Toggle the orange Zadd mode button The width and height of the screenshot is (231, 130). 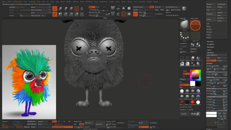[x=92, y=7]
